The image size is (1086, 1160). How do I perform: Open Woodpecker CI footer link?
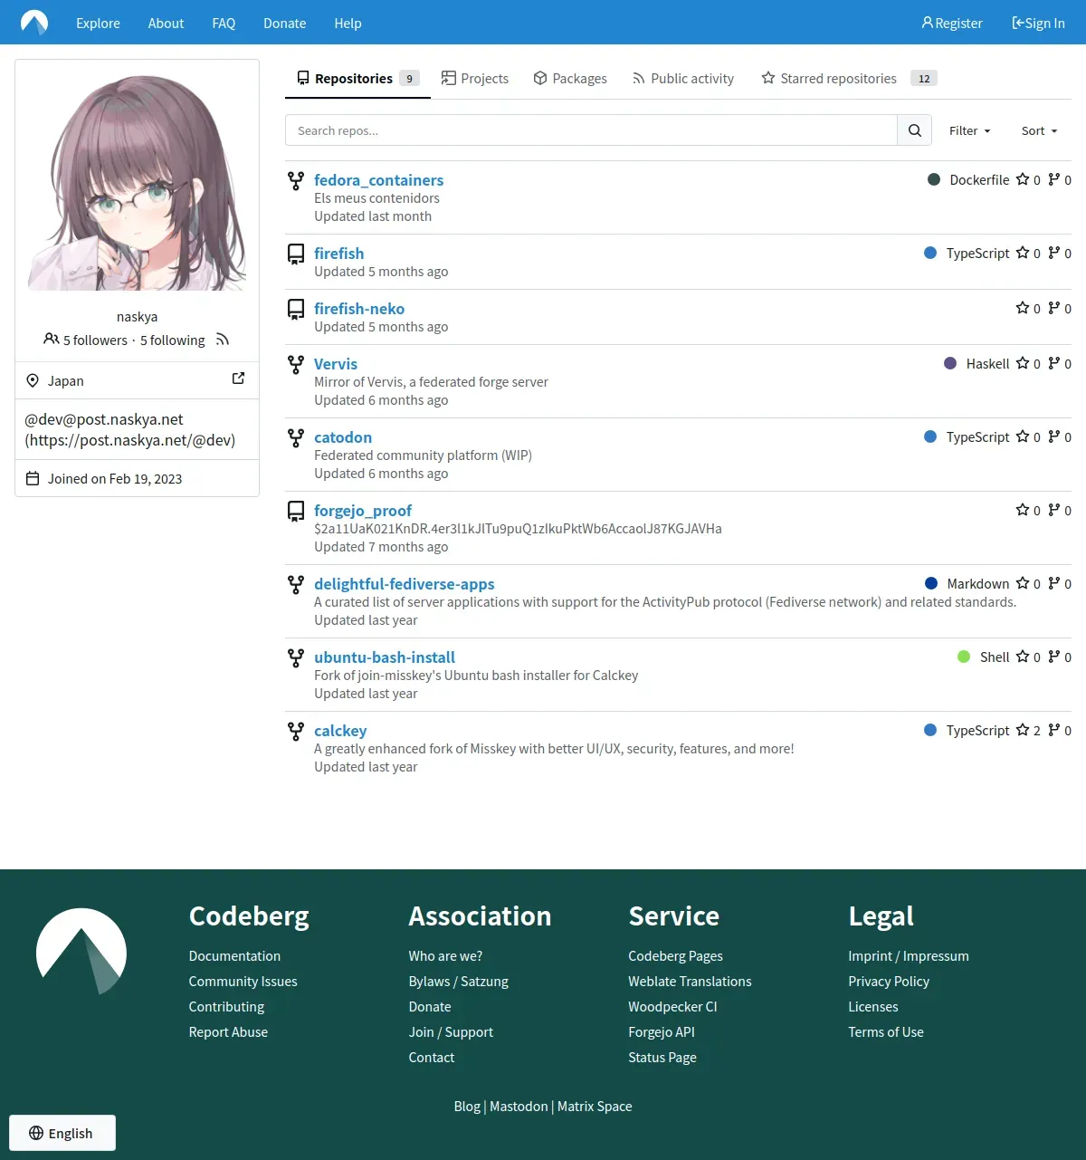(x=672, y=1006)
